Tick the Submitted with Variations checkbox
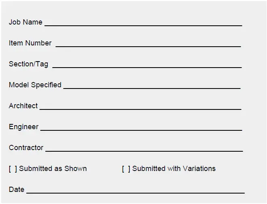 tap(126, 169)
